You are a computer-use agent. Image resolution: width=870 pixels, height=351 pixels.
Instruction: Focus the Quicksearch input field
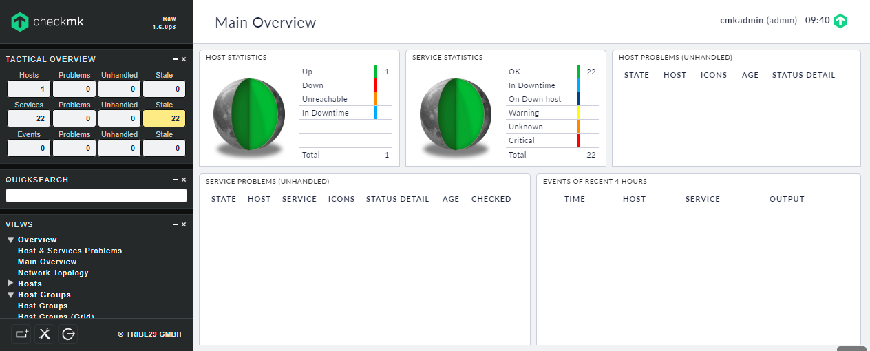96,195
